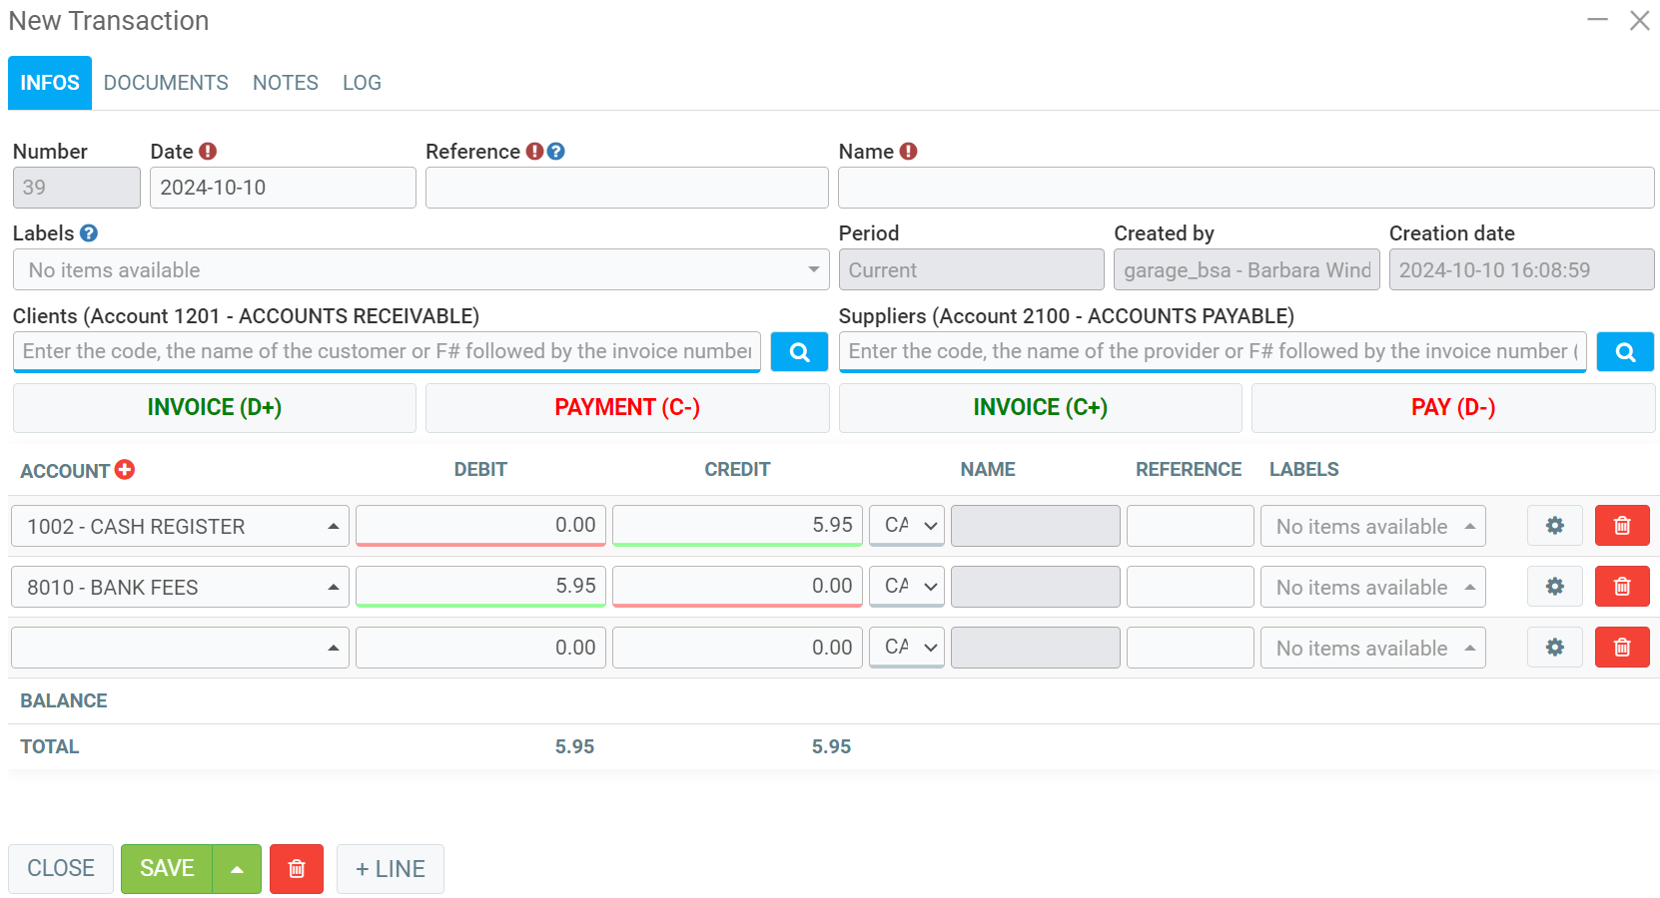Switch to the DOCUMENTS tab
This screenshot has height=898, width=1660.
point(166,83)
